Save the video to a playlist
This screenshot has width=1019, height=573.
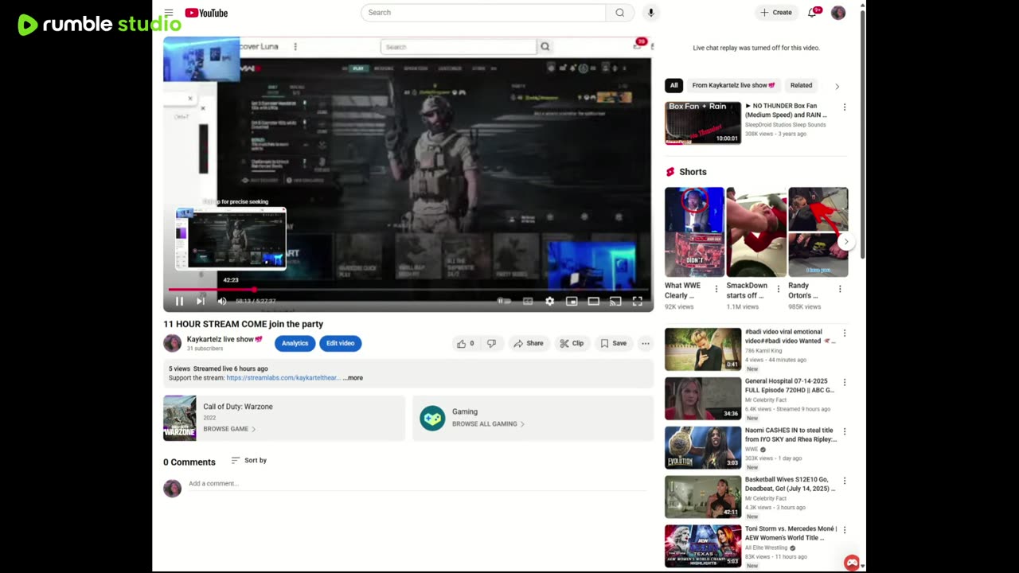[613, 343]
